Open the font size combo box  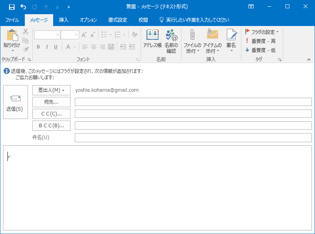(x=70, y=35)
